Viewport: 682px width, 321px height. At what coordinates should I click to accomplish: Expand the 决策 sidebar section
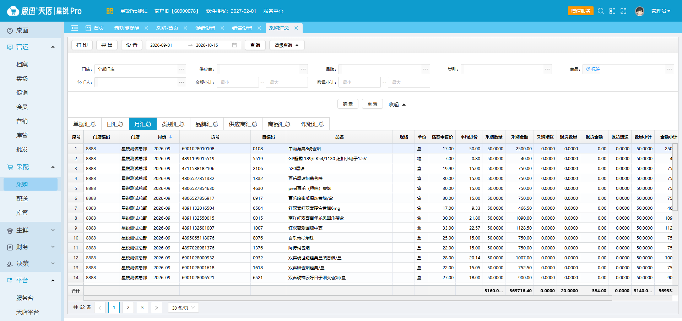pos(53,264)
